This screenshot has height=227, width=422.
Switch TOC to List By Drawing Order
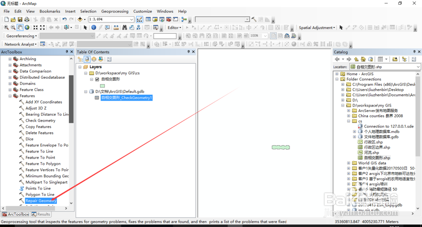[80, 59]
